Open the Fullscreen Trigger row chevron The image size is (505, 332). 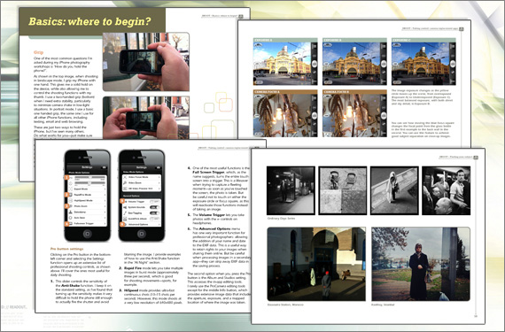(105, 223)
